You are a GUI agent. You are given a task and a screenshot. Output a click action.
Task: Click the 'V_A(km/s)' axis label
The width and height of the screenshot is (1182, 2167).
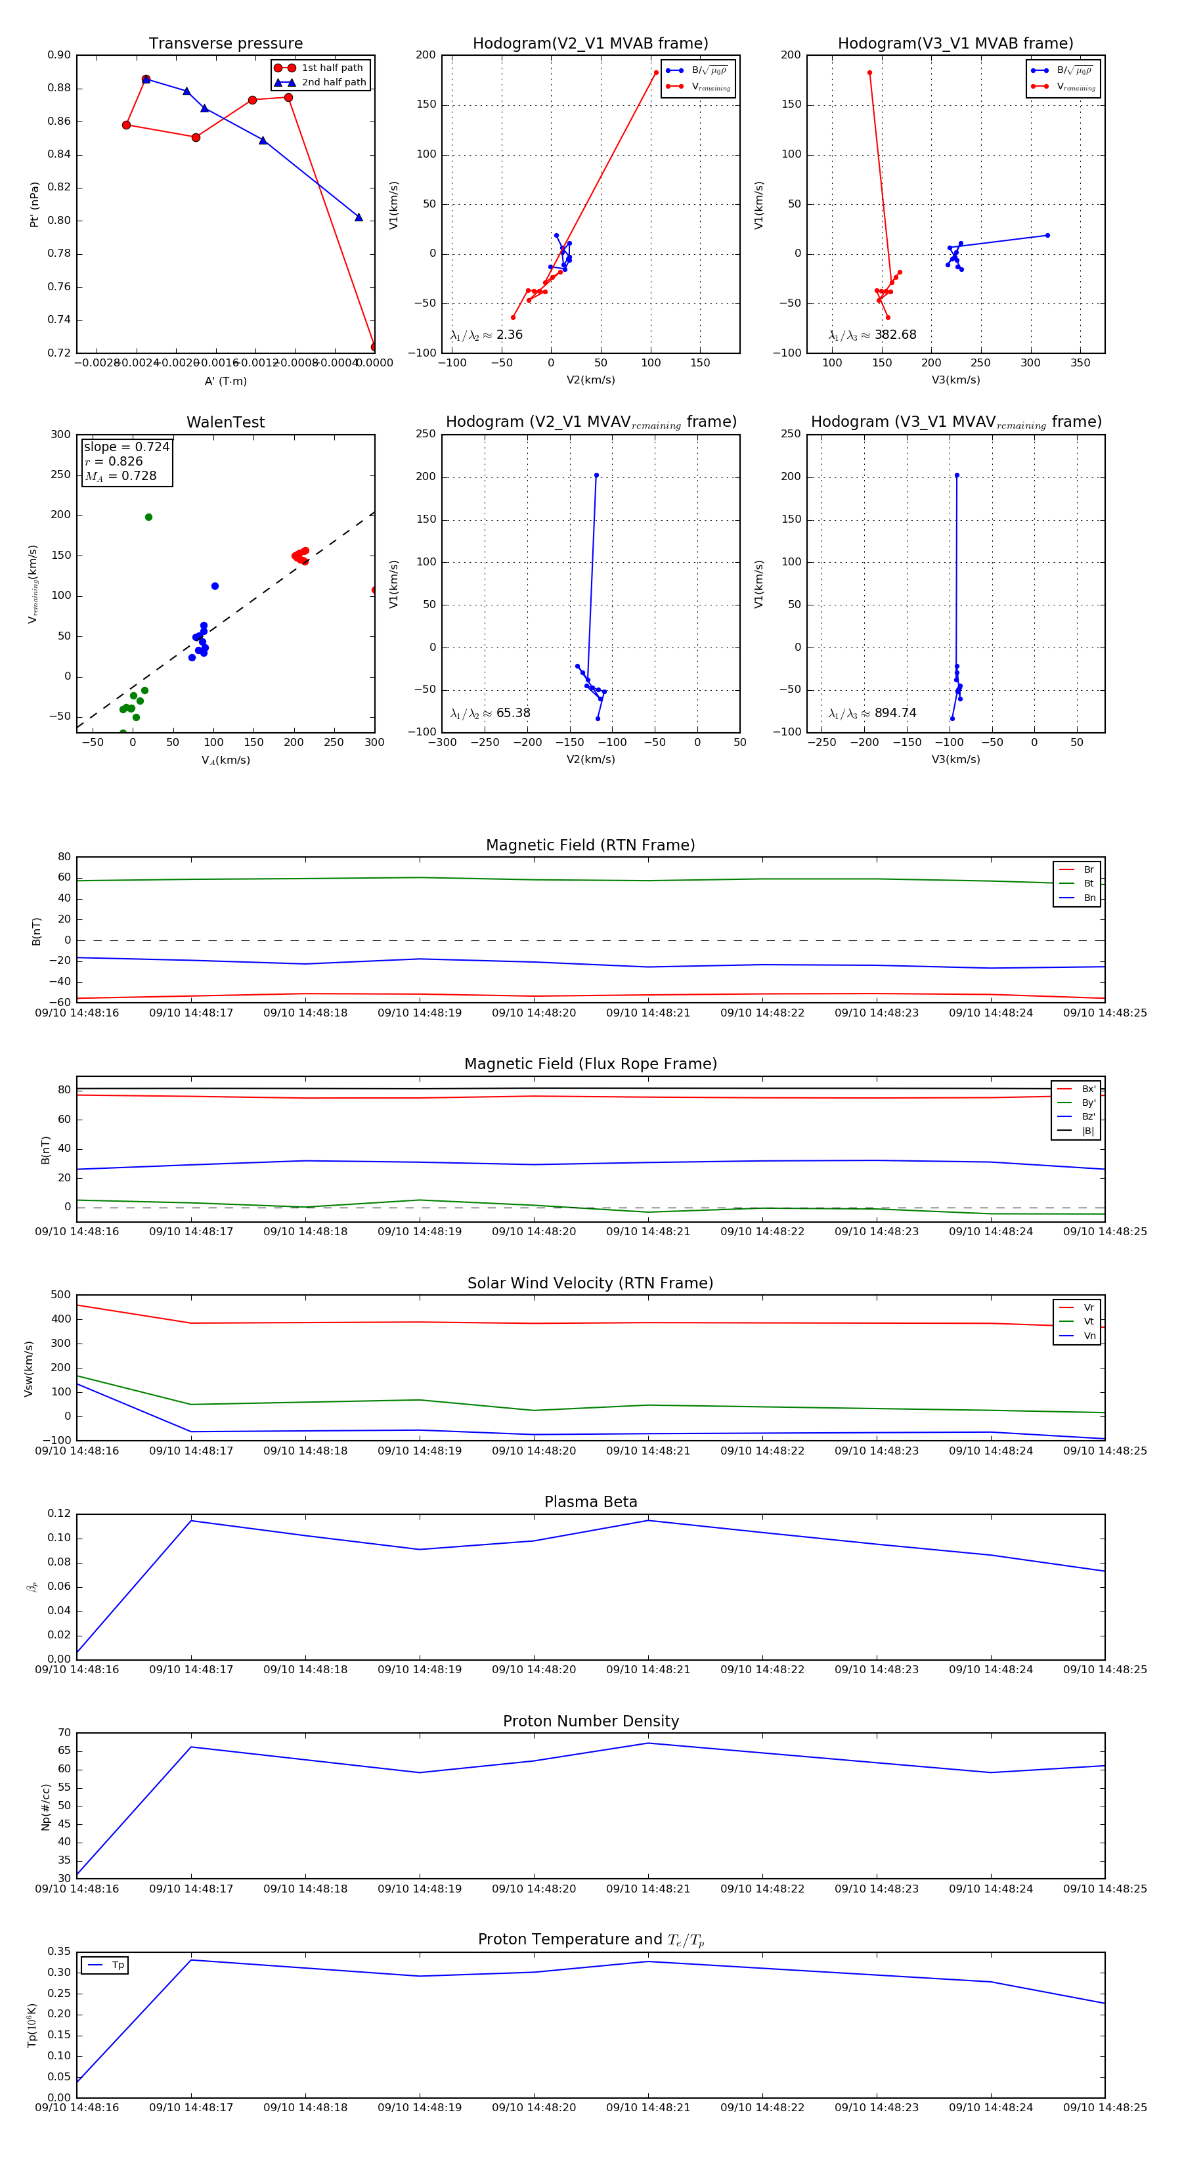click(225, 760)
